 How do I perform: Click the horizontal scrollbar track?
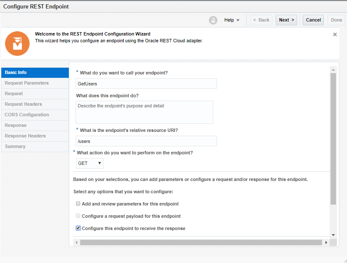click(201, 243)
